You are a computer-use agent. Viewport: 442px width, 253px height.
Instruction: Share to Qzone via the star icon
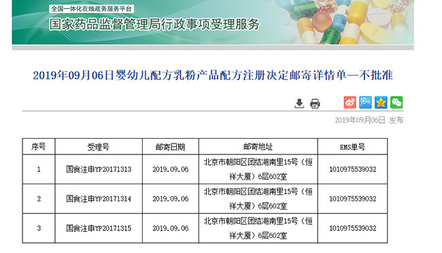point(381,103)
